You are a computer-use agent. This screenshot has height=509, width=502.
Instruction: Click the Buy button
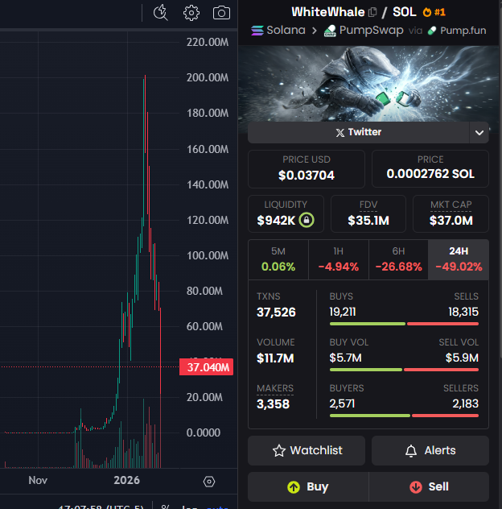tap(308, 487)
